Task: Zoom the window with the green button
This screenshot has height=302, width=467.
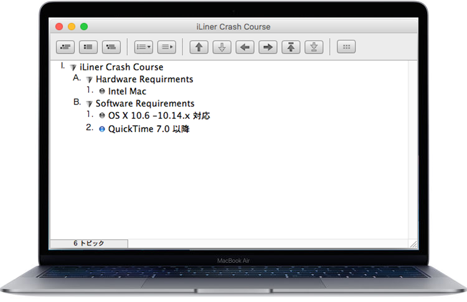Action: point(84,27)
